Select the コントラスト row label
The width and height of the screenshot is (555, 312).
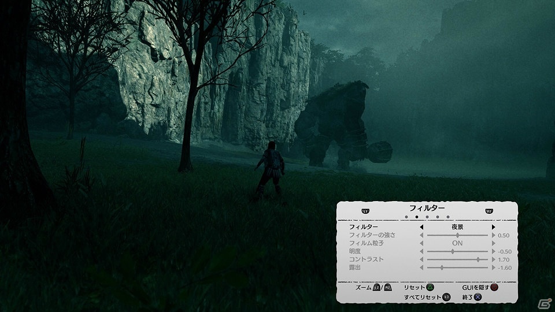tap(367, 259)
